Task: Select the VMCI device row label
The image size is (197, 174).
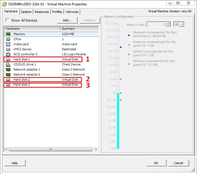Action: pos(22,49)
